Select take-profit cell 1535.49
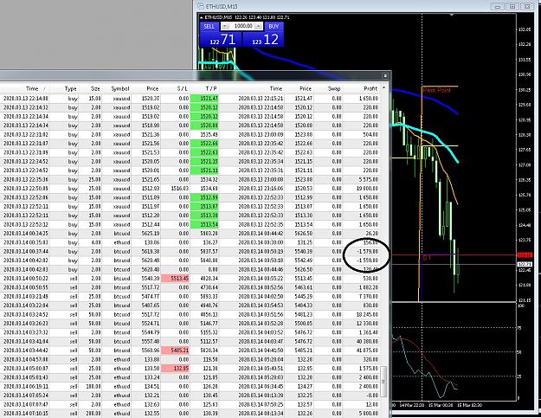The image size is (541, 418). coord(209,134)
